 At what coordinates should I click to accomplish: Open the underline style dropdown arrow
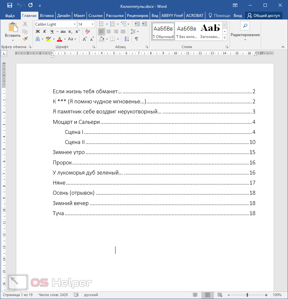(x=57, y=32)
